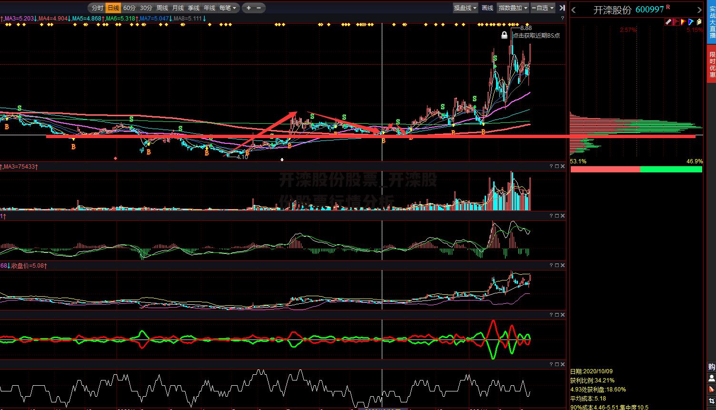Image resolution: width=716 pixels, height=410 pixels.
Task: Open help icon on main K-line panel
Action: [x=563, y=18]
